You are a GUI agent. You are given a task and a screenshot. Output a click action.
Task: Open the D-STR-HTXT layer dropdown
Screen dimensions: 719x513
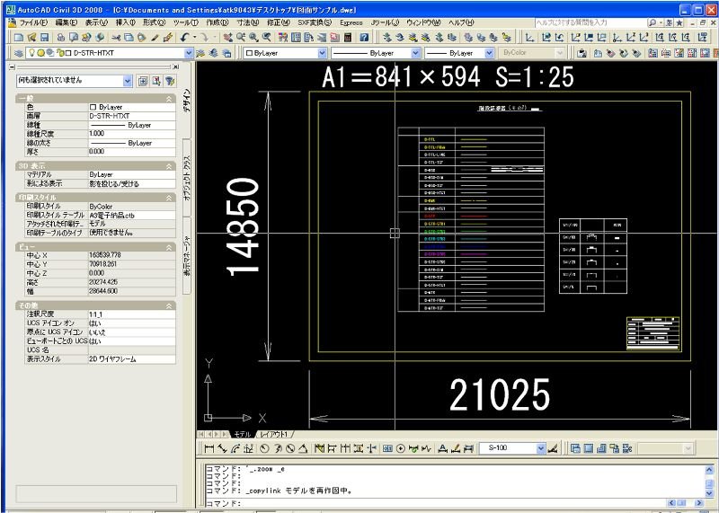coord(189,53)
